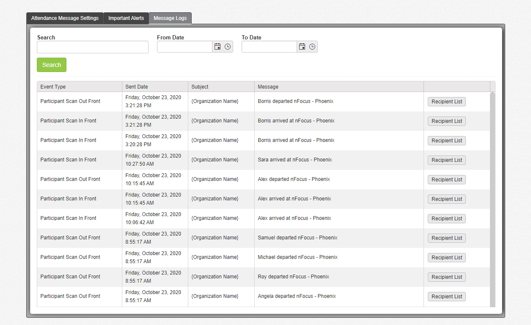Open the From Date calendar picker

(x=217, y=47)
